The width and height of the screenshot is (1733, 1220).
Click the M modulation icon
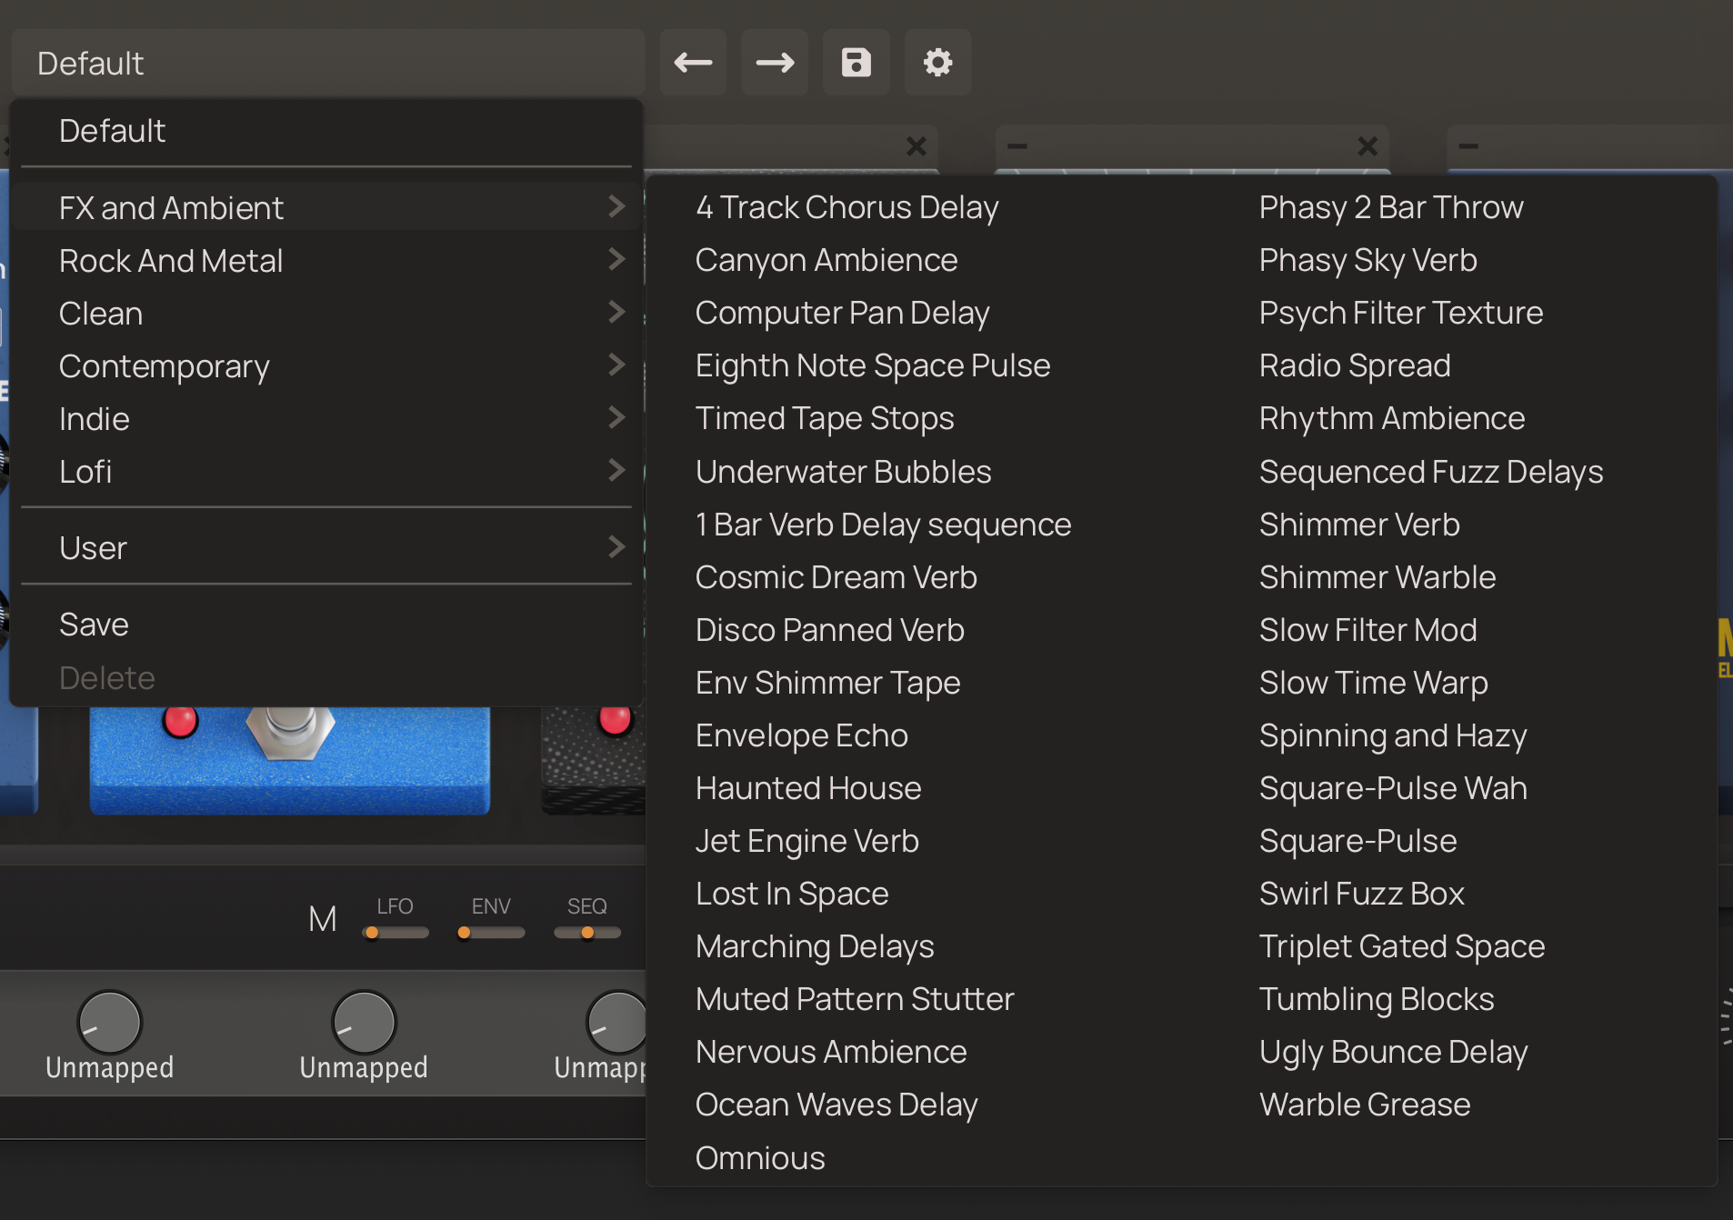pos(323,919)
